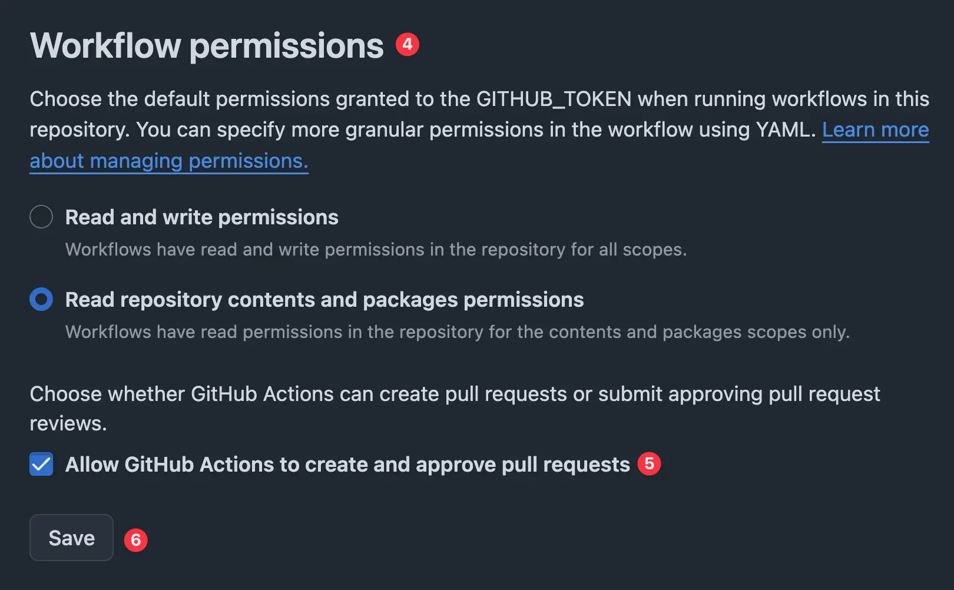This screenshot has height=590, width=954.
Task: Select the Read and write permissions radio button
Action: coord(41,217)
